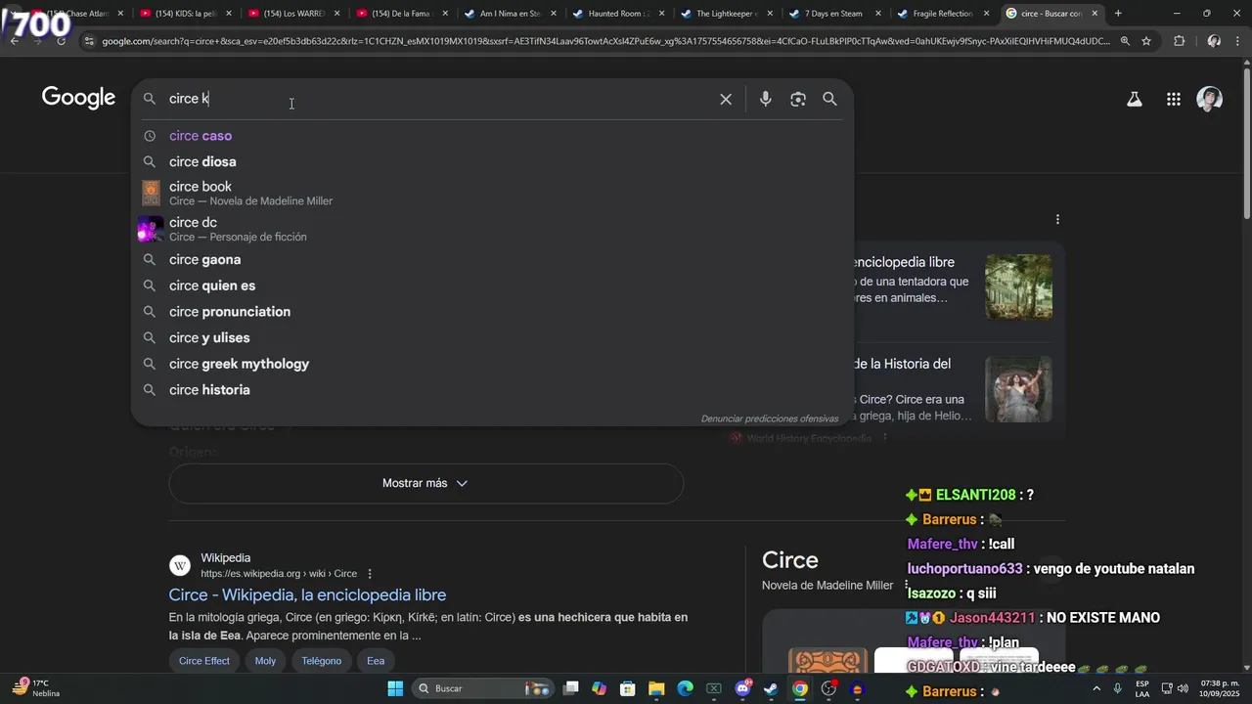Open Task View on the taskbar
The height and width of the screenshot is (704, 1252).
571,688
